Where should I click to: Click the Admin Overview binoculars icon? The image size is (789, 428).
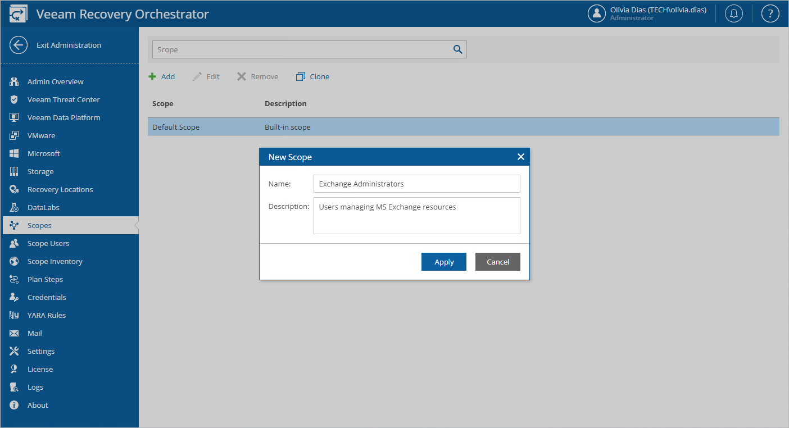15,81
